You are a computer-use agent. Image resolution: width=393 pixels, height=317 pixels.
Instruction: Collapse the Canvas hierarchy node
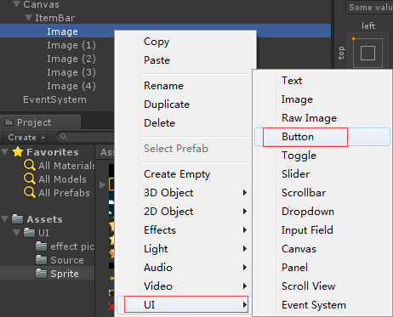pyautogui.click(x=17, y=4)
